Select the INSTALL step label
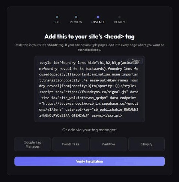179x182 pixels. pos(98,22)
